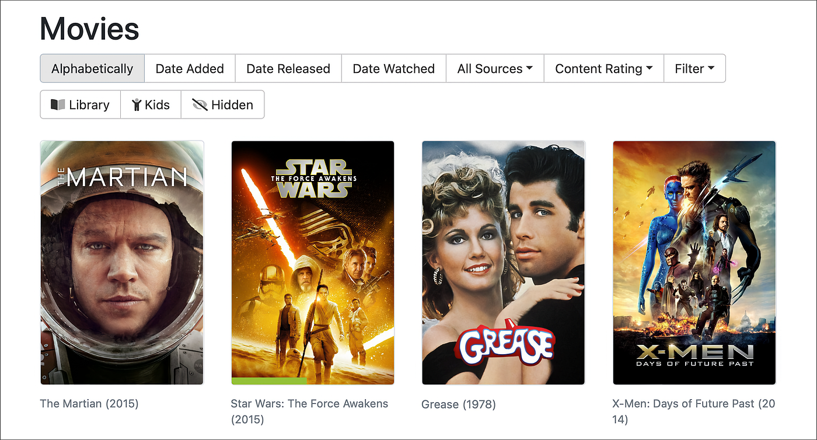Viewport: 817px width, 440px height.
Task: Click the book icon beside Library
Action: (x=58, y=105)
